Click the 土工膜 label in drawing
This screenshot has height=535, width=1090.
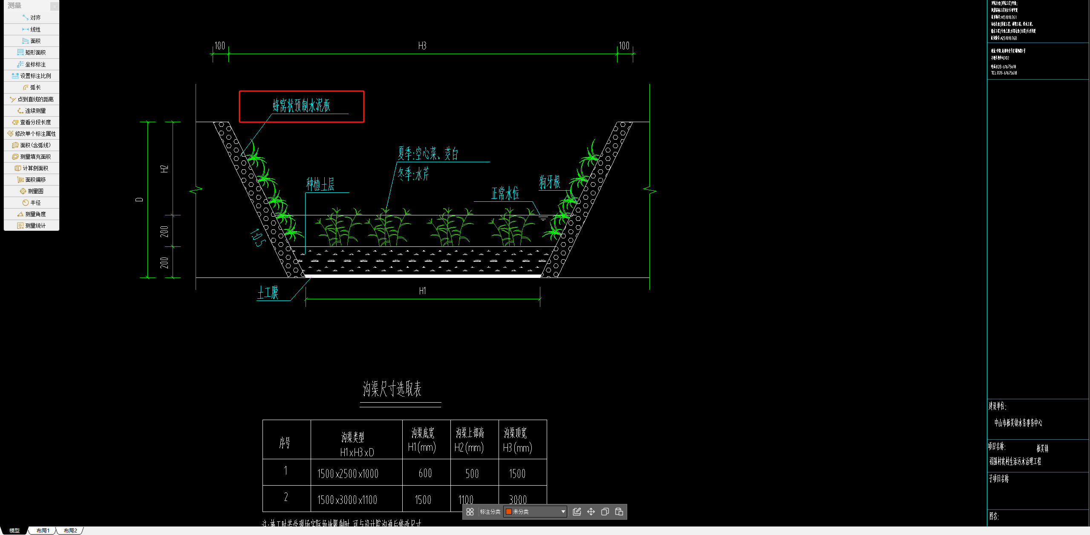(x=268, y=293)
